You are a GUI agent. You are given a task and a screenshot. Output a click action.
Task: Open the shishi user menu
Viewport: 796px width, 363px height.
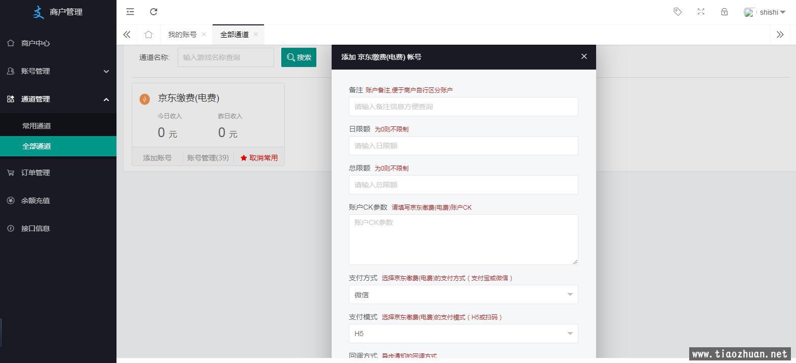click(x=764, y=12)
